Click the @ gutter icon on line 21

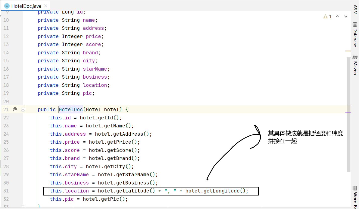click(15, 109)
